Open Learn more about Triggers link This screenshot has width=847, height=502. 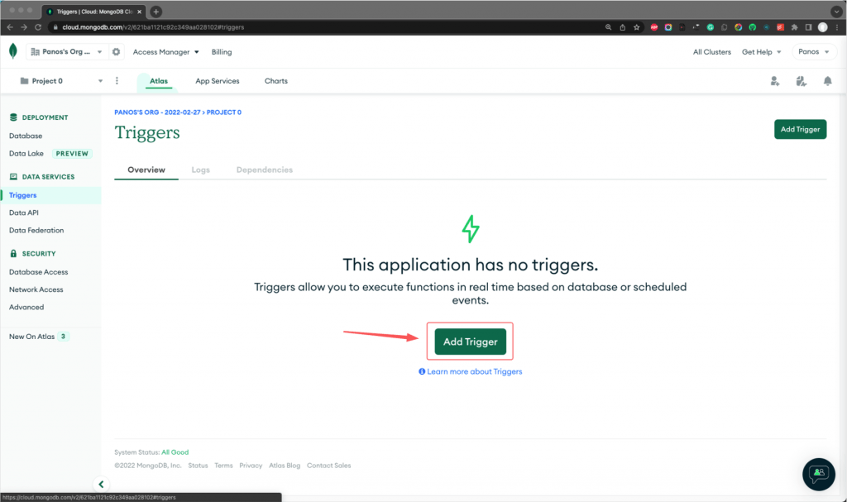471,372
